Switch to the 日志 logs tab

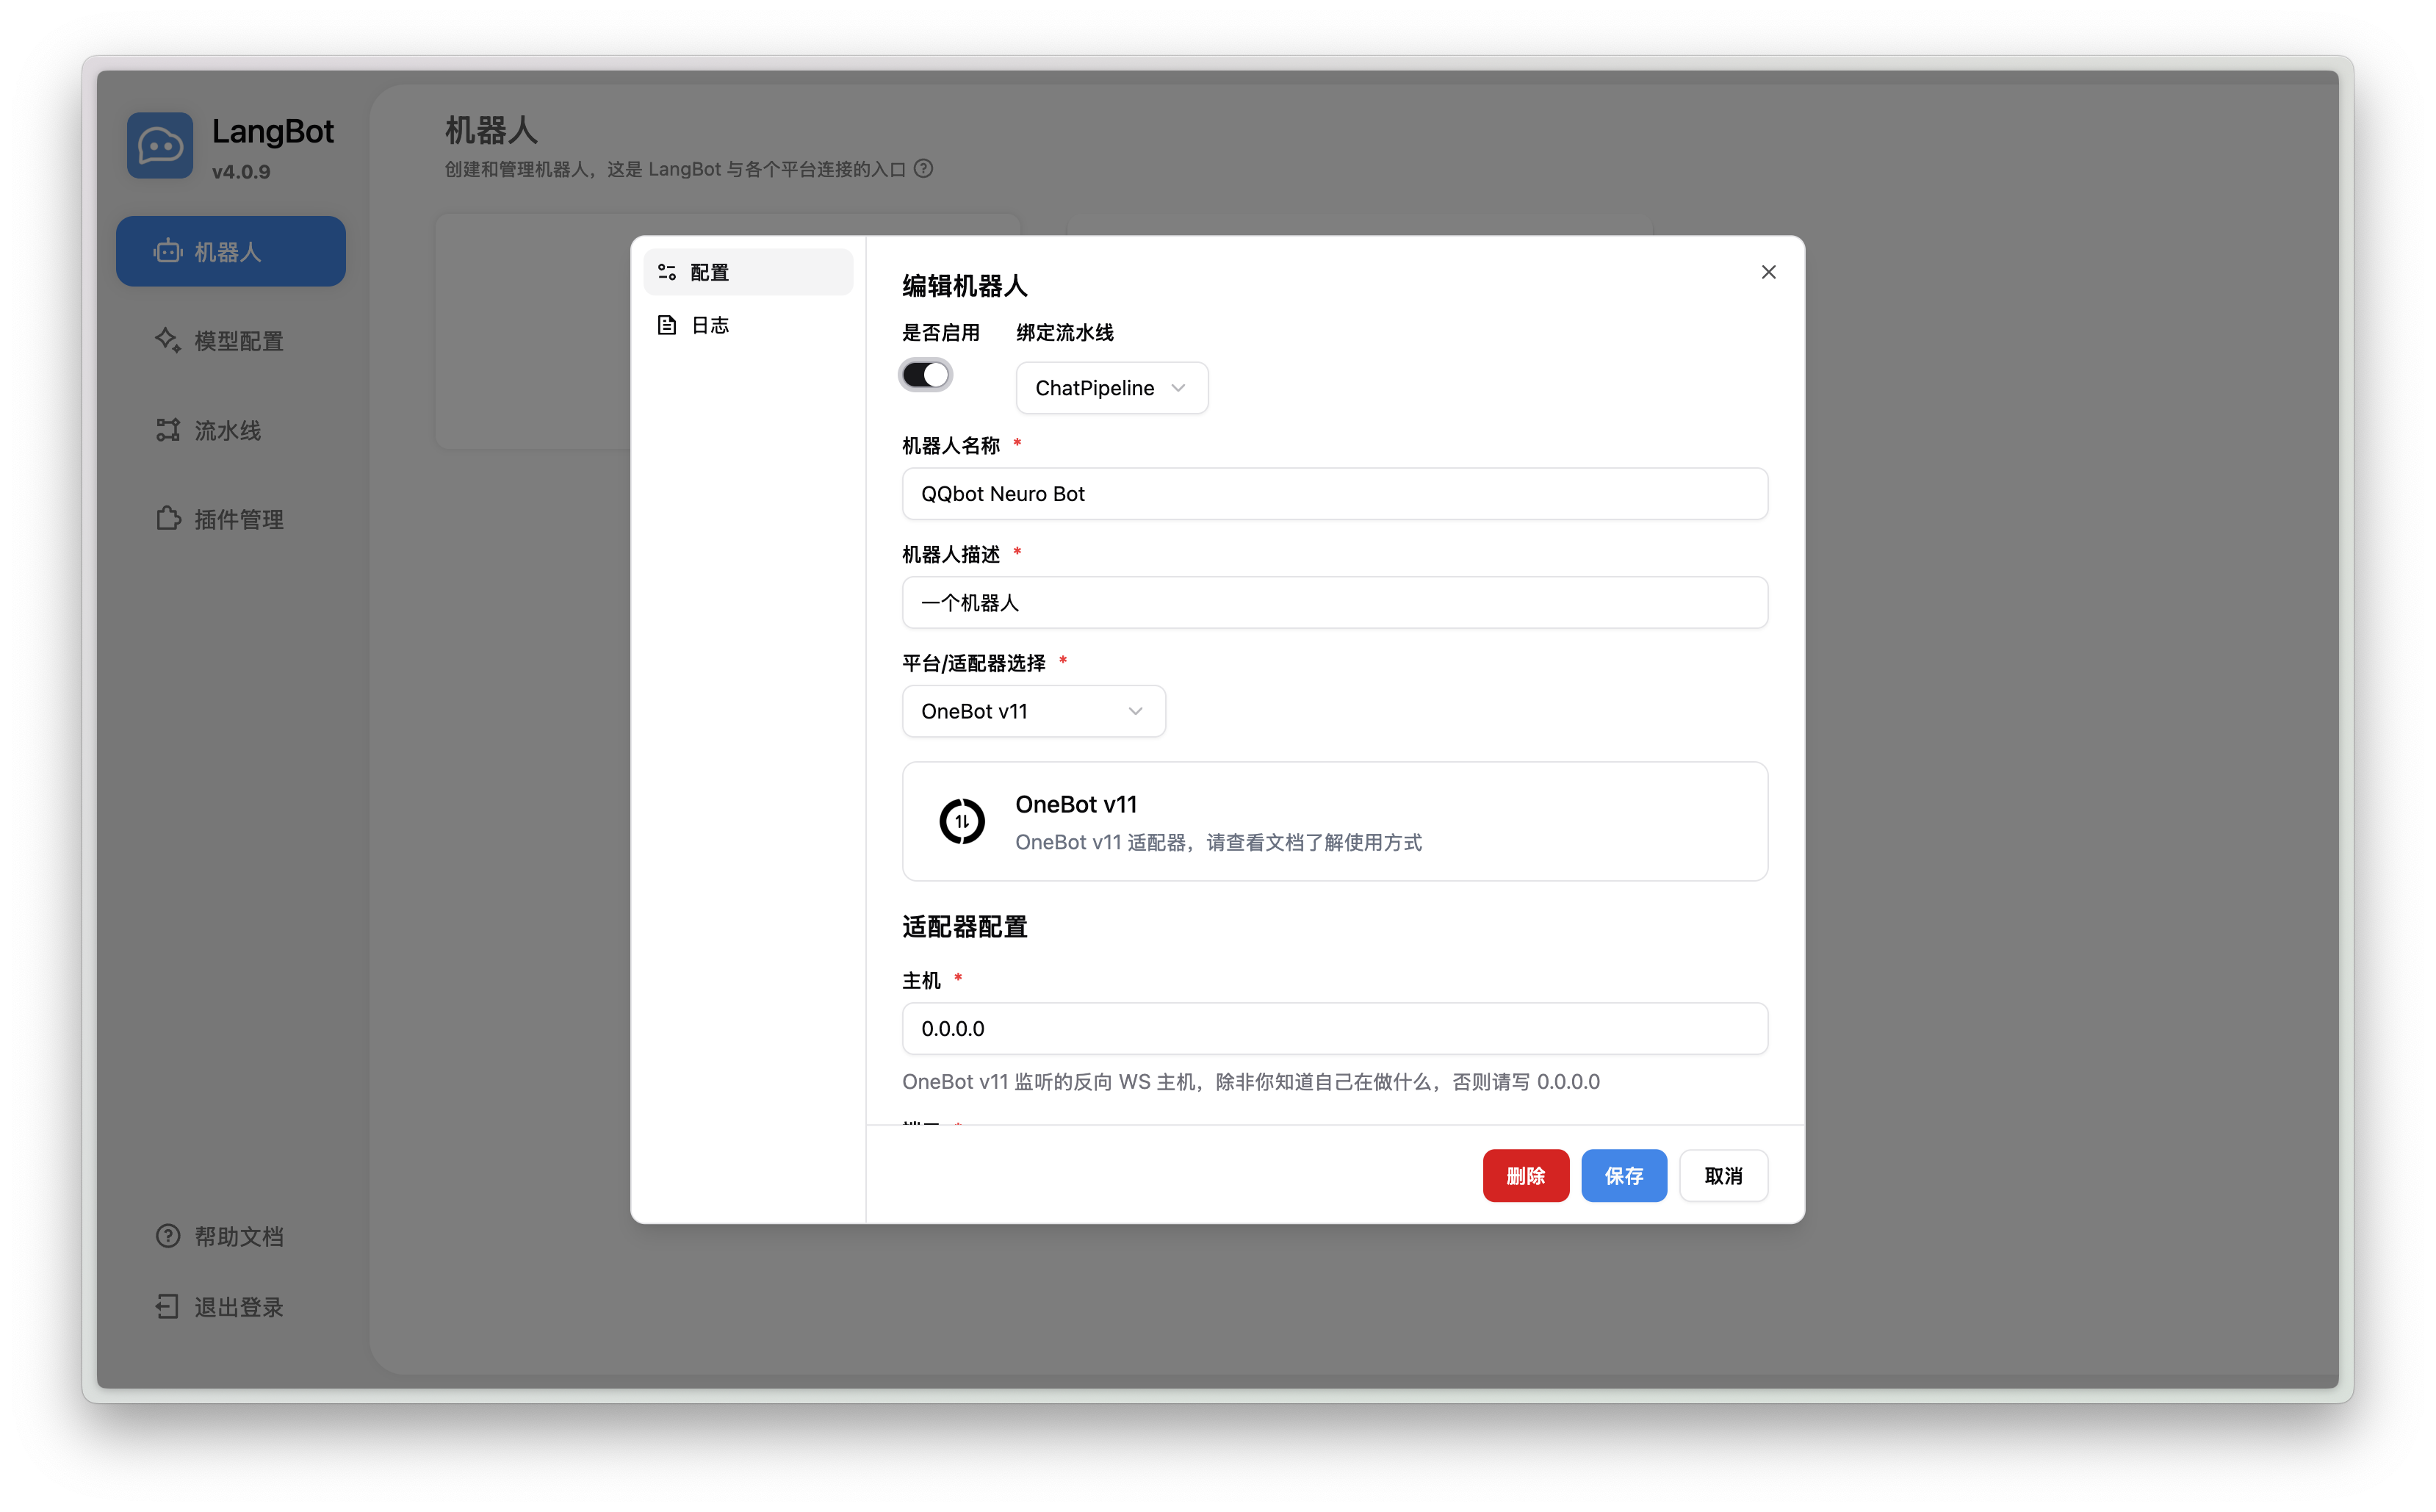[x=710, y=325]
